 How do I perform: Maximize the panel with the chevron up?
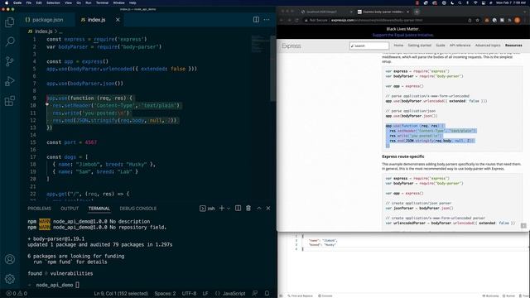coord(259,208)
